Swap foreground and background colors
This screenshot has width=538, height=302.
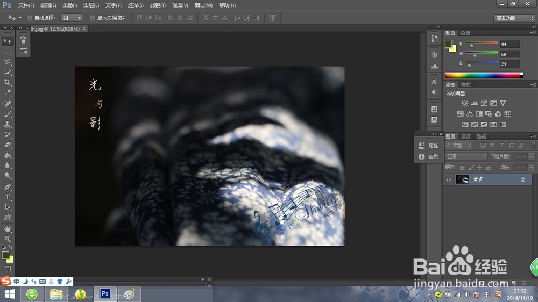11,247
